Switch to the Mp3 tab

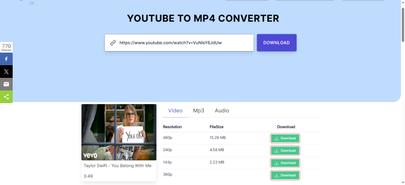coord(198,111)
